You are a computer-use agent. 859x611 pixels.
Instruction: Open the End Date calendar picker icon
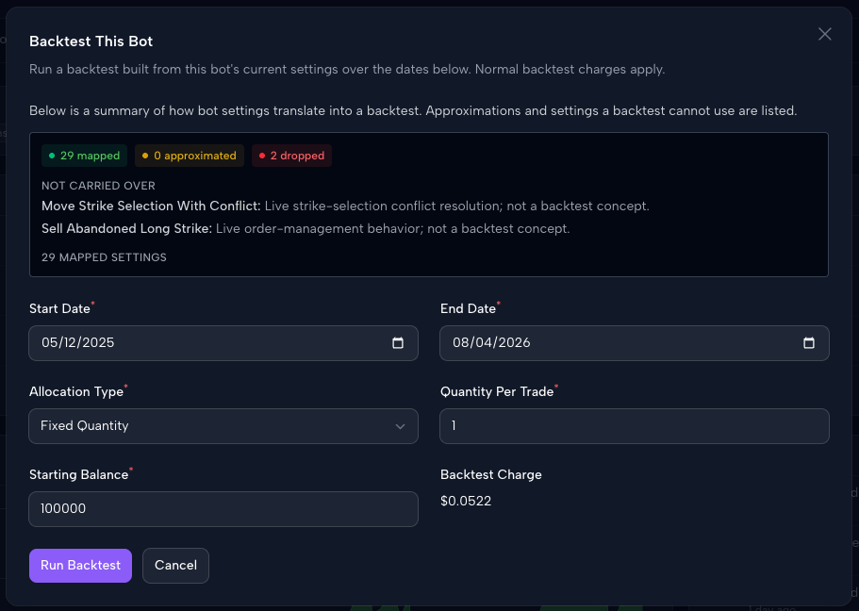point(809,343)
